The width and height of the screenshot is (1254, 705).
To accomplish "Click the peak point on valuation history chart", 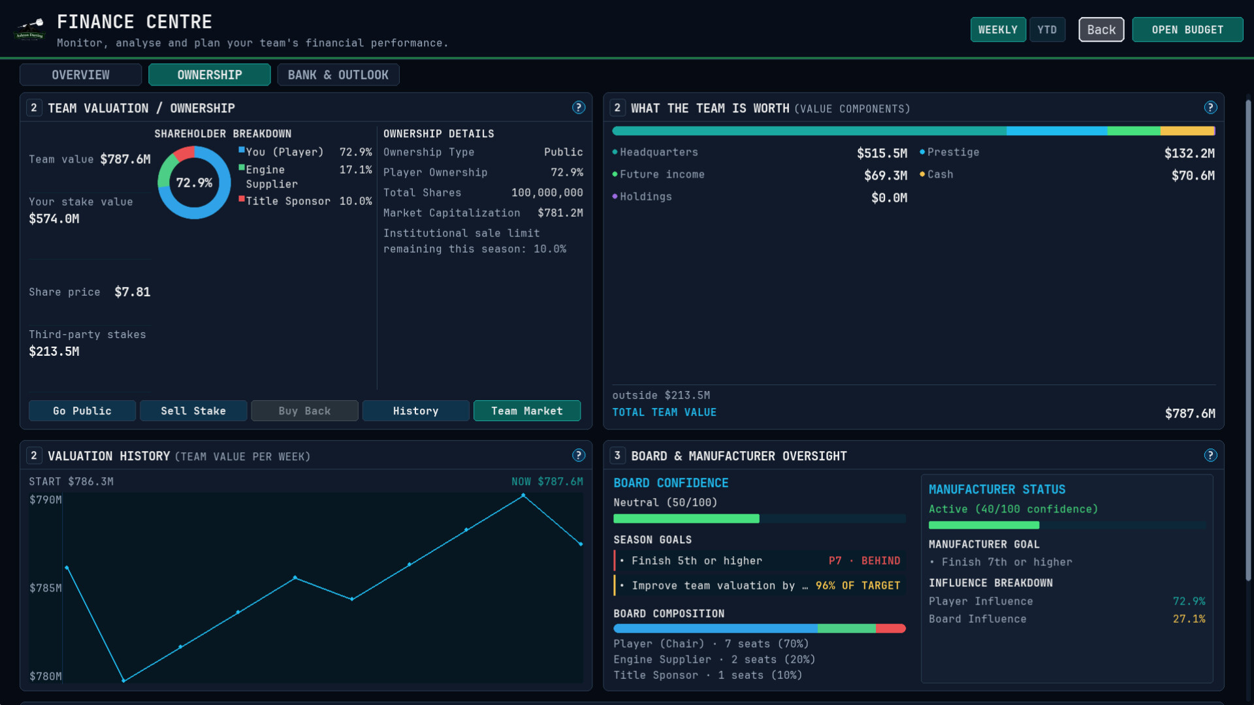I will point(523,495).
